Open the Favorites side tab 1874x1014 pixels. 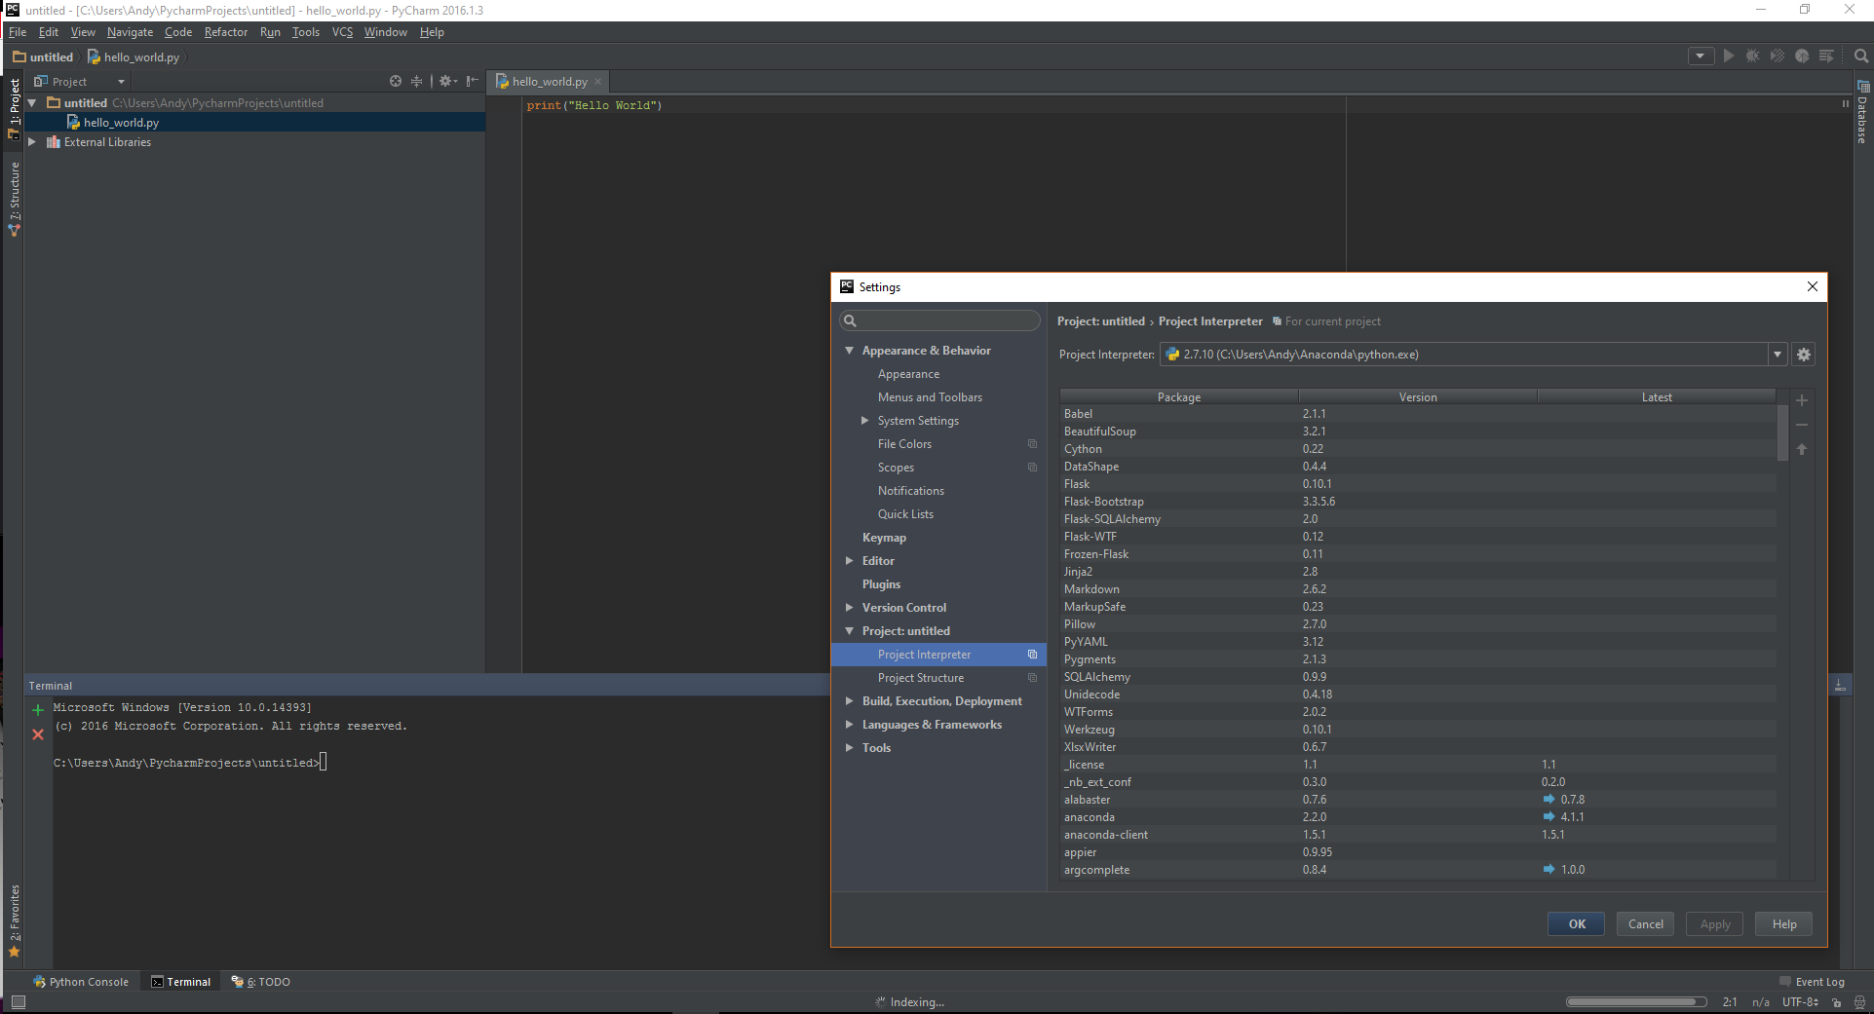[14, 921]
